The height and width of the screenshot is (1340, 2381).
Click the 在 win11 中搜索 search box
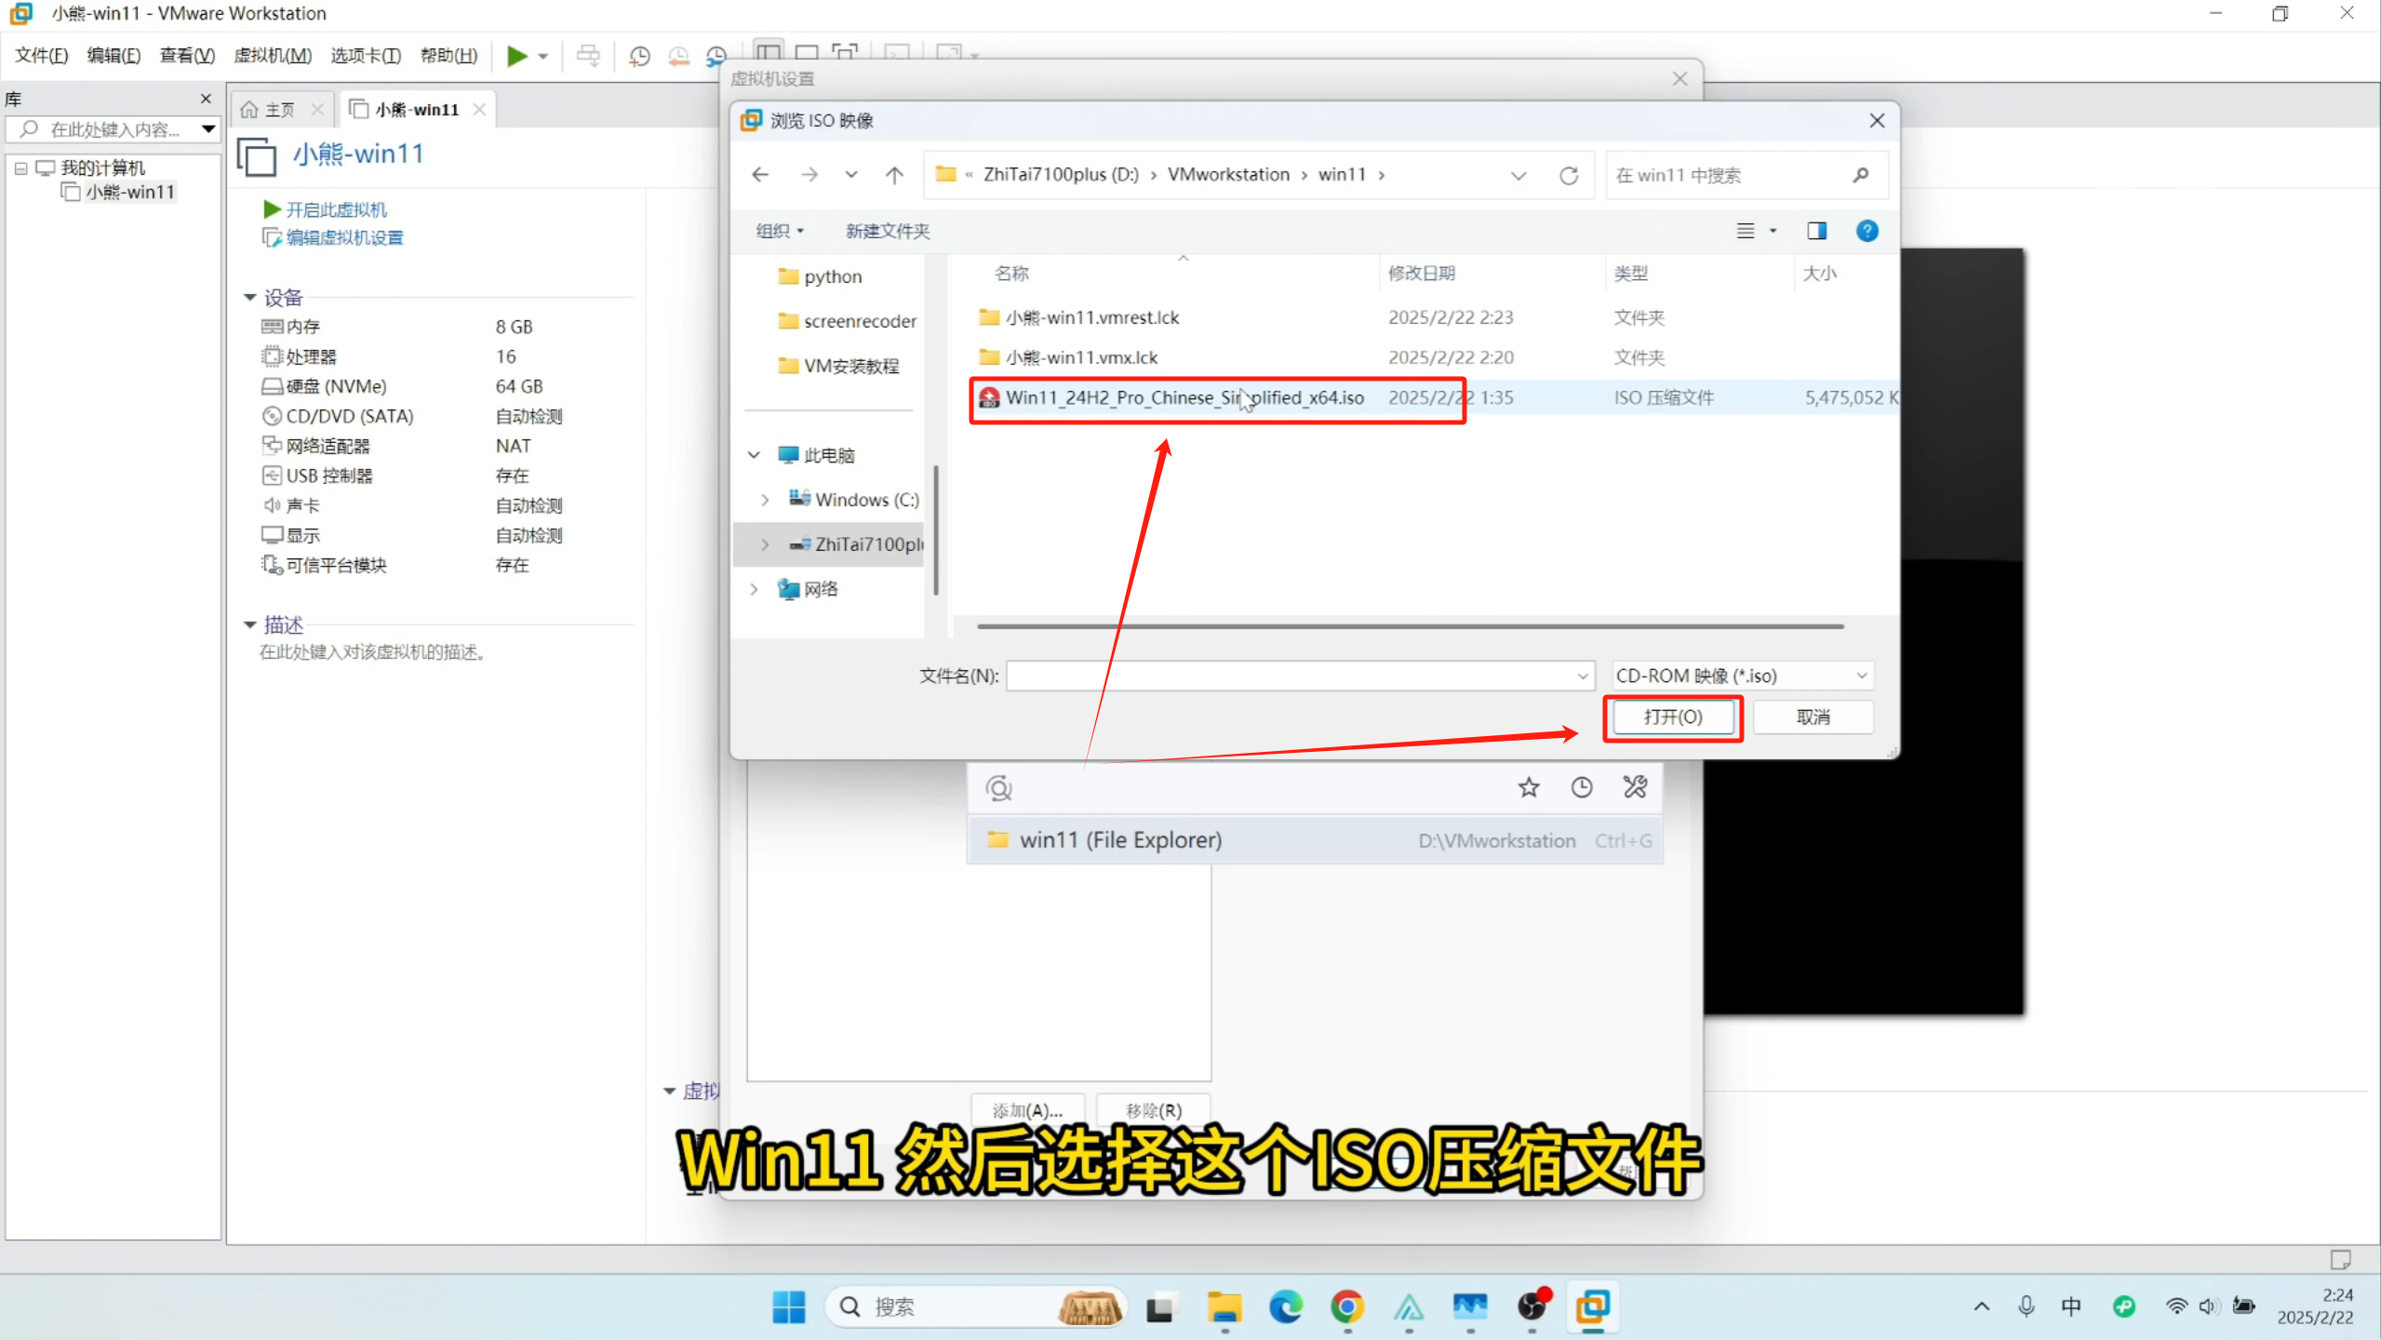tap(1746, 175)
